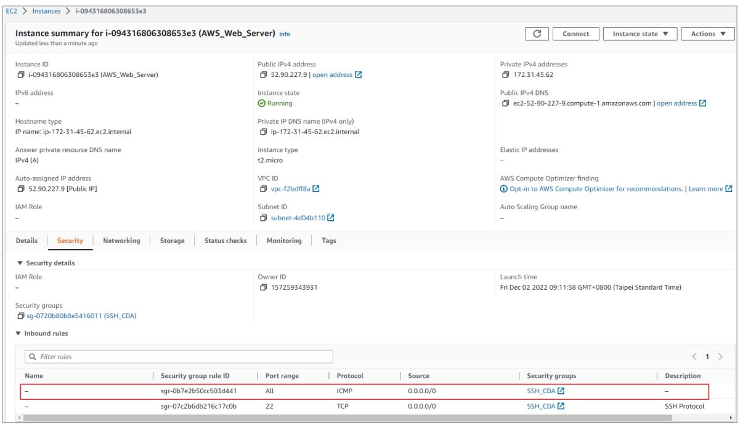Click the search magnifier in Filter rules
Viewport: 743px width, 427px height.
[32, 357]
